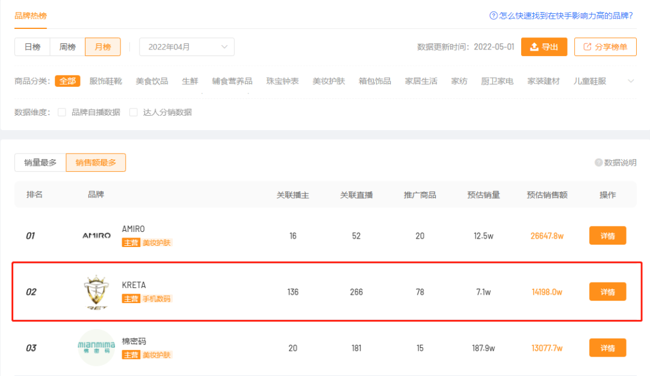Viewport: 650px width, 376px height.
Task: Click the 14198.0w sales value
Action: click(546, 292)
